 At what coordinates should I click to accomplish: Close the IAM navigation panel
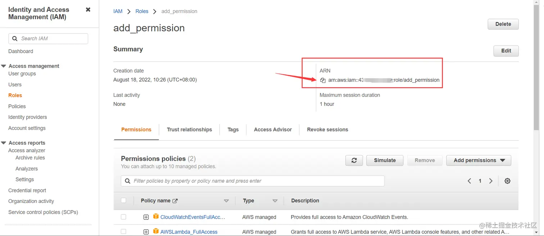point(88,10)
